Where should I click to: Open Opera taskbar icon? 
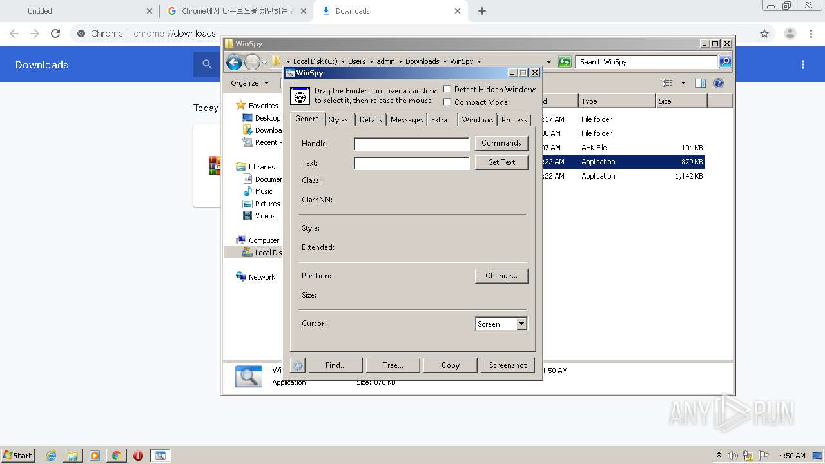pos(138,456)
